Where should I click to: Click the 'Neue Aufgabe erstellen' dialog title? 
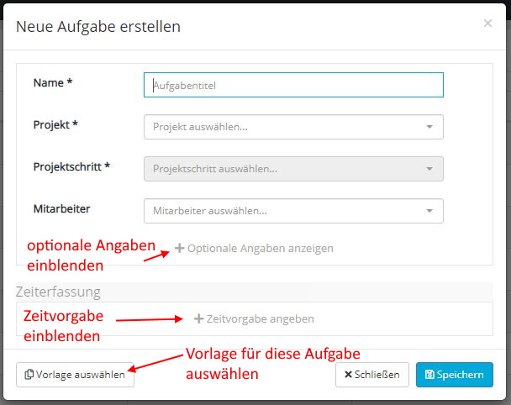[x=98, y=26]
